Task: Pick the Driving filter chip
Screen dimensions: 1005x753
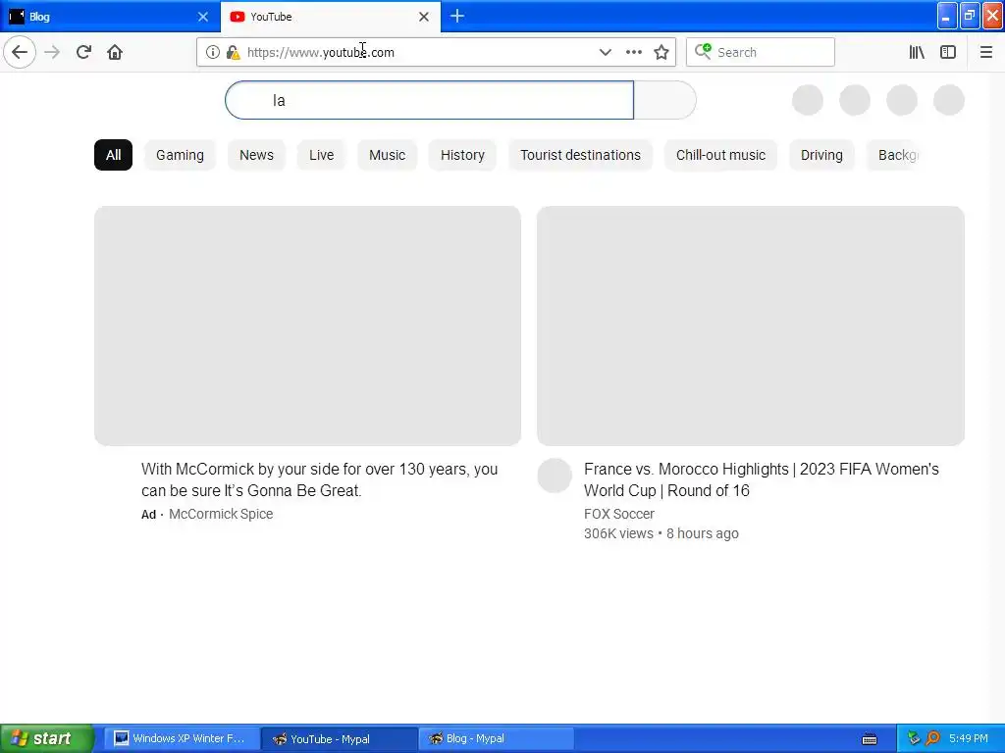Action: coord(821,155)
